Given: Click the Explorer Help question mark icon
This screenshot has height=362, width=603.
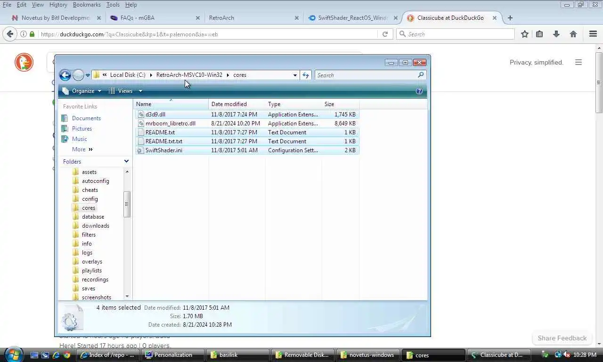Looking at the screenshot, I should 419,91.
